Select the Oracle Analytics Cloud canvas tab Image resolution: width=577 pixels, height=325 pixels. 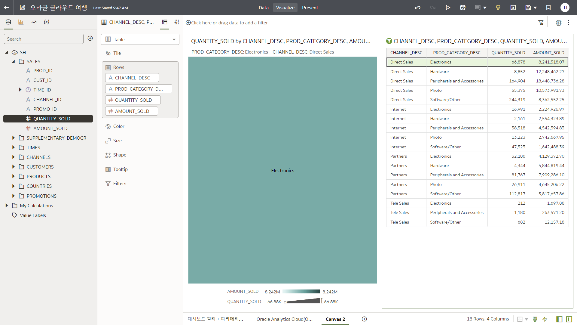click(x=284, y=319)
